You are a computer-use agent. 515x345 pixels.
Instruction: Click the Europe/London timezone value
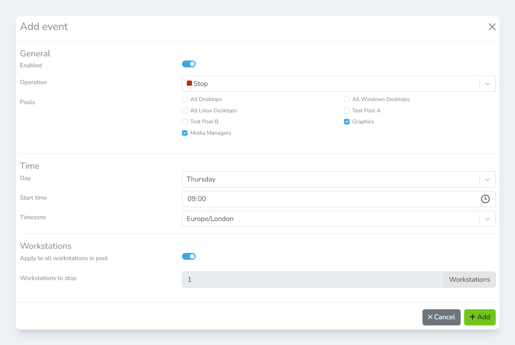tap(210, 219)
